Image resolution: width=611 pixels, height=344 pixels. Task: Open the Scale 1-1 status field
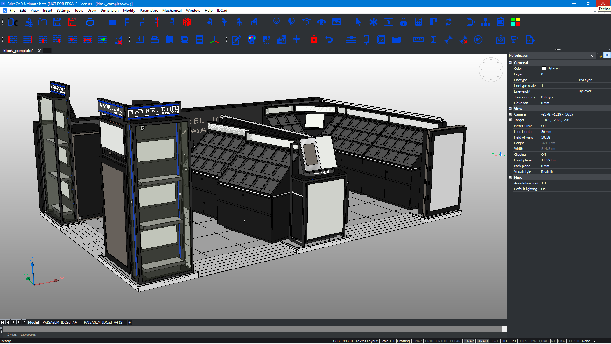click(x=387, y=341)
